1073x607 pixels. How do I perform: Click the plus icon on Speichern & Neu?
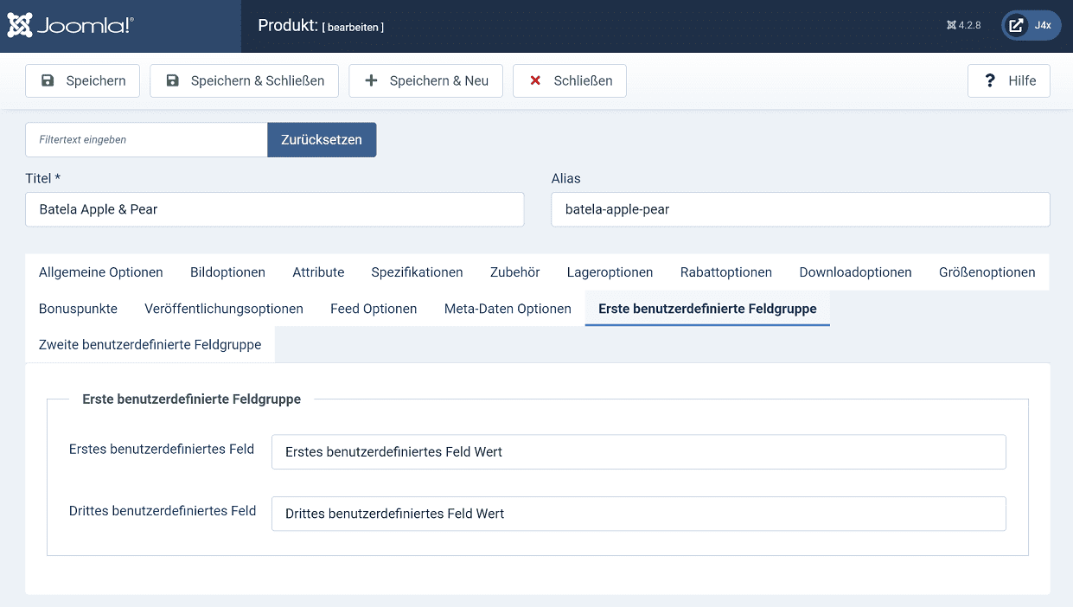371,80
